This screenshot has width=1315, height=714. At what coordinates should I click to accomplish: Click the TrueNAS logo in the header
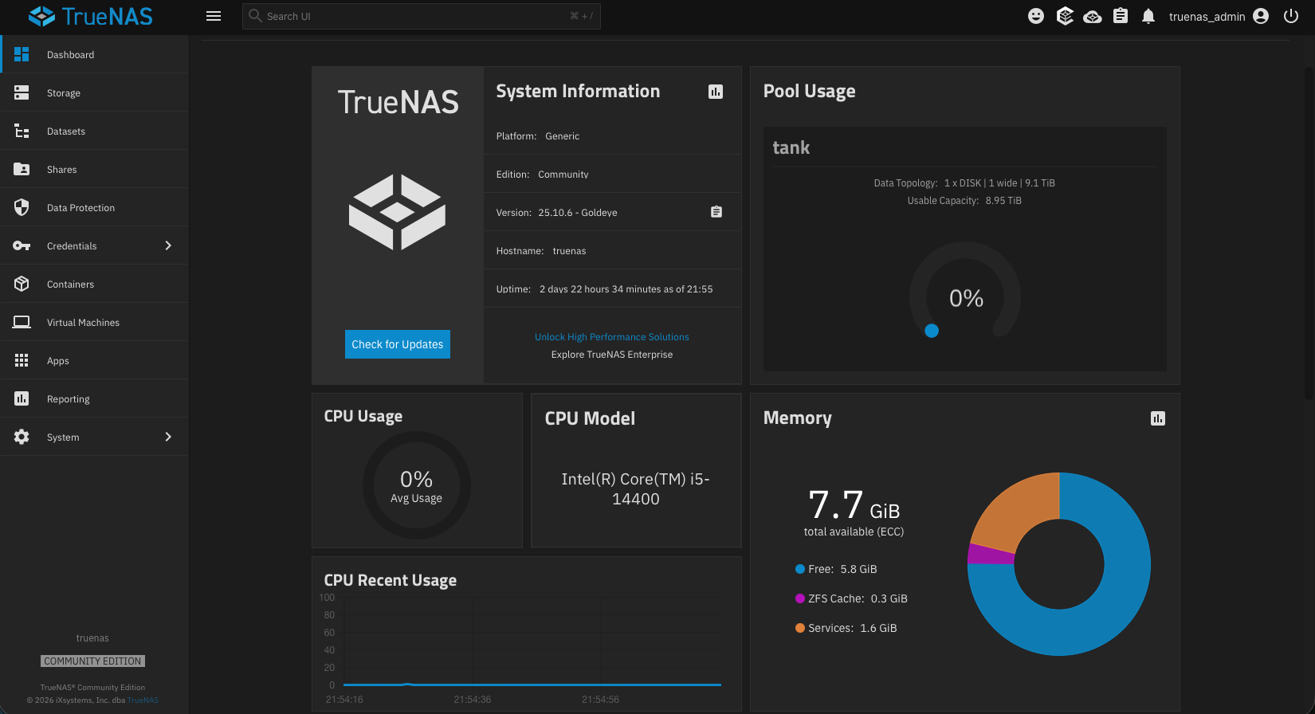click(90, 16)
